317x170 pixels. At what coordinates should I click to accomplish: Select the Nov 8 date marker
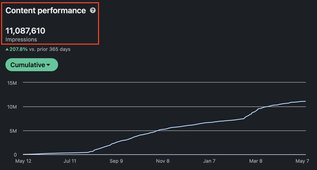tap(163, 161)
